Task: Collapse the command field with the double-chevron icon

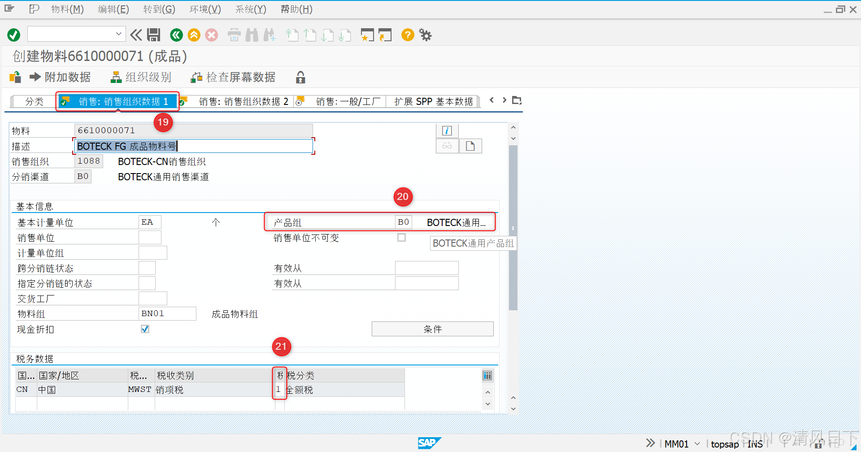Action: point(136,35)
